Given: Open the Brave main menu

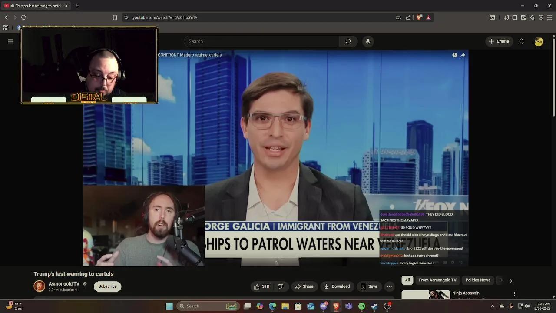Looking at the screenshot, I should pyautogui.click(x=549, y=17).
